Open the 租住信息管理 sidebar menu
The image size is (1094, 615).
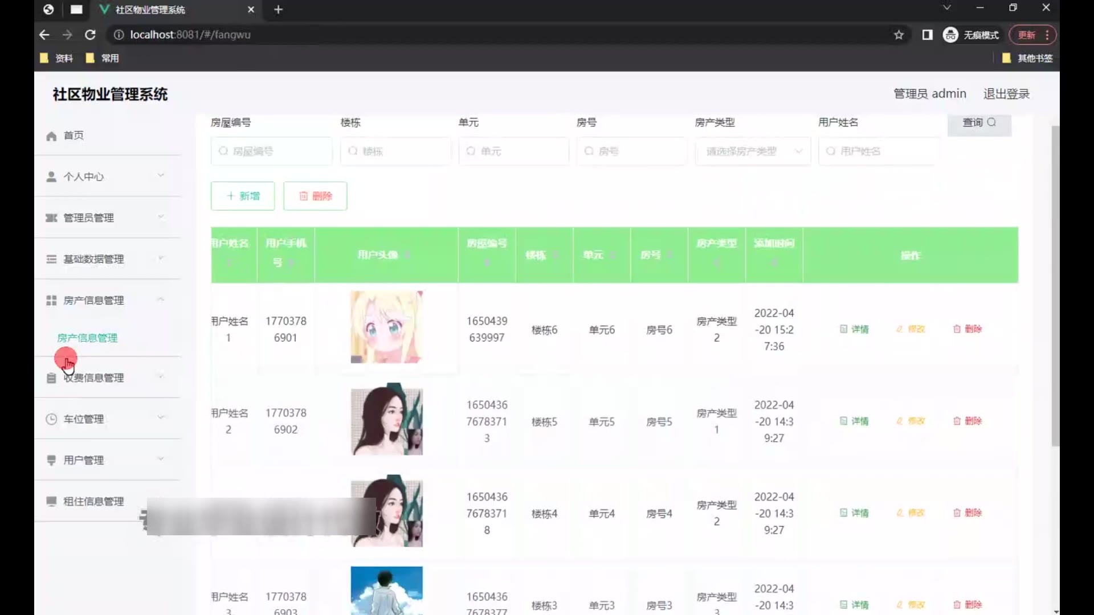click(x=94, y=501)
